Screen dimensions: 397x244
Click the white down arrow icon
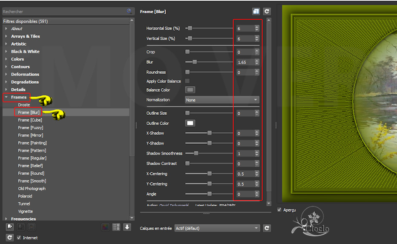[x=127, y=227]
